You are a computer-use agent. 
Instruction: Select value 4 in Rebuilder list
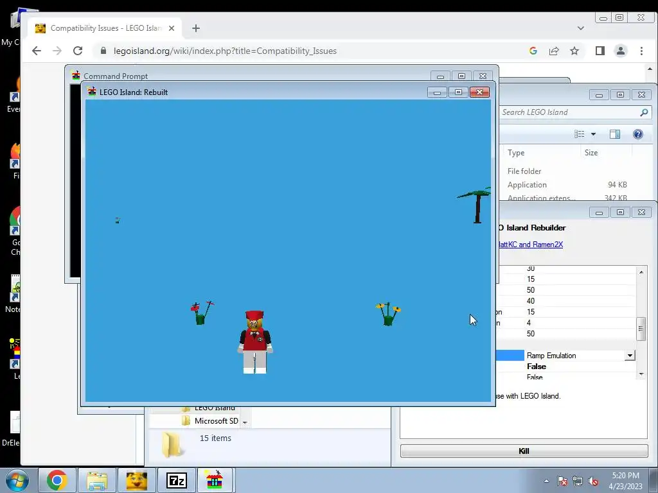529,323
